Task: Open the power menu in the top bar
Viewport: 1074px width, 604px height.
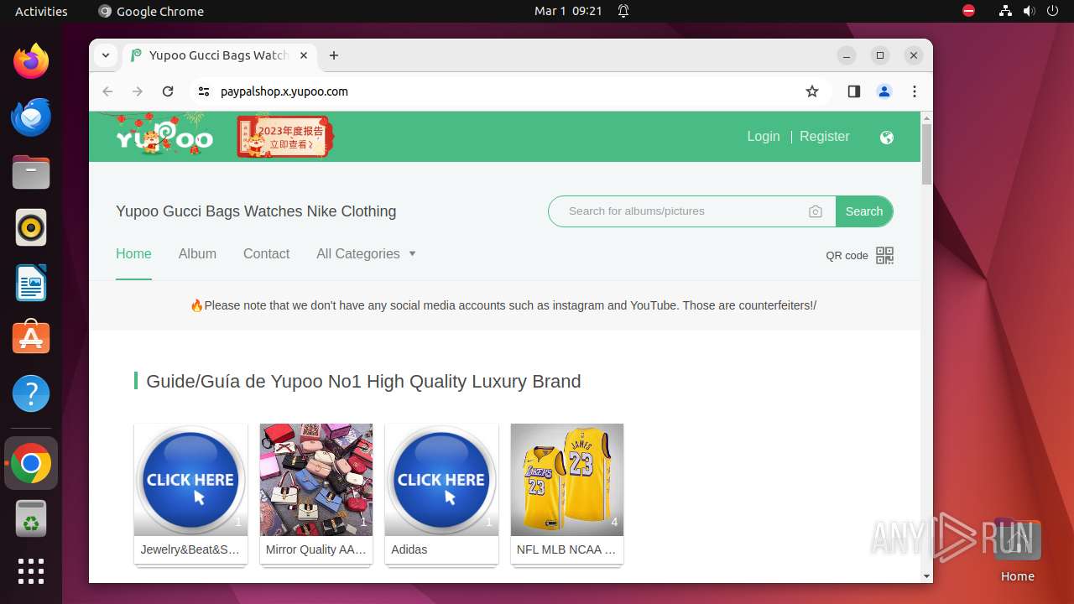Action: [x=1052, y=11]
